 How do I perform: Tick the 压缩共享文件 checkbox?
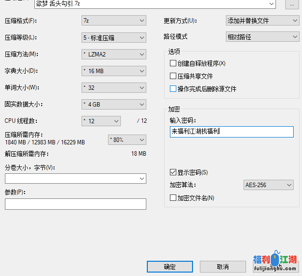[x=173, y=76]
